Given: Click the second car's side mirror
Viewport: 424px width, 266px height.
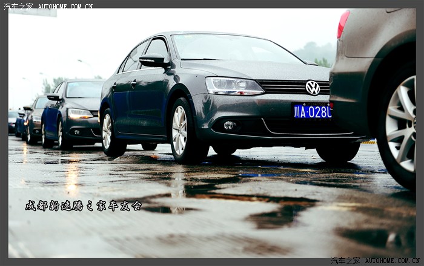Looking at the screenshot, I should tap(54, 97).
